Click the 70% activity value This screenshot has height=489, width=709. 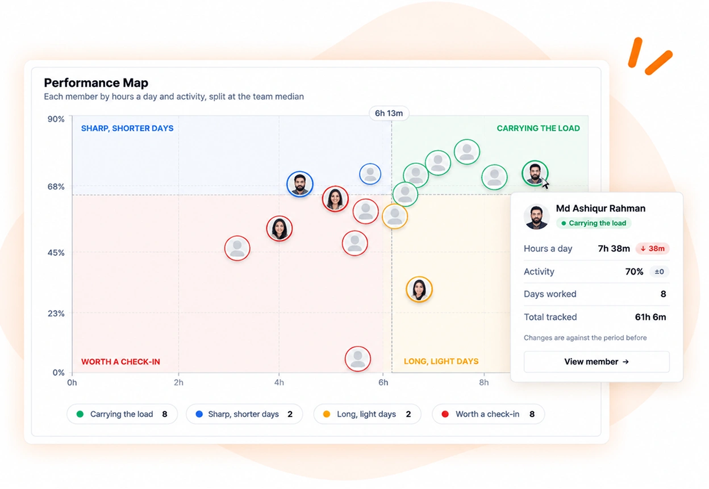(634, 272)
